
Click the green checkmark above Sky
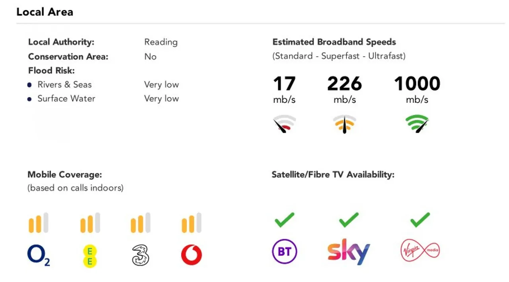coord(349,220)
